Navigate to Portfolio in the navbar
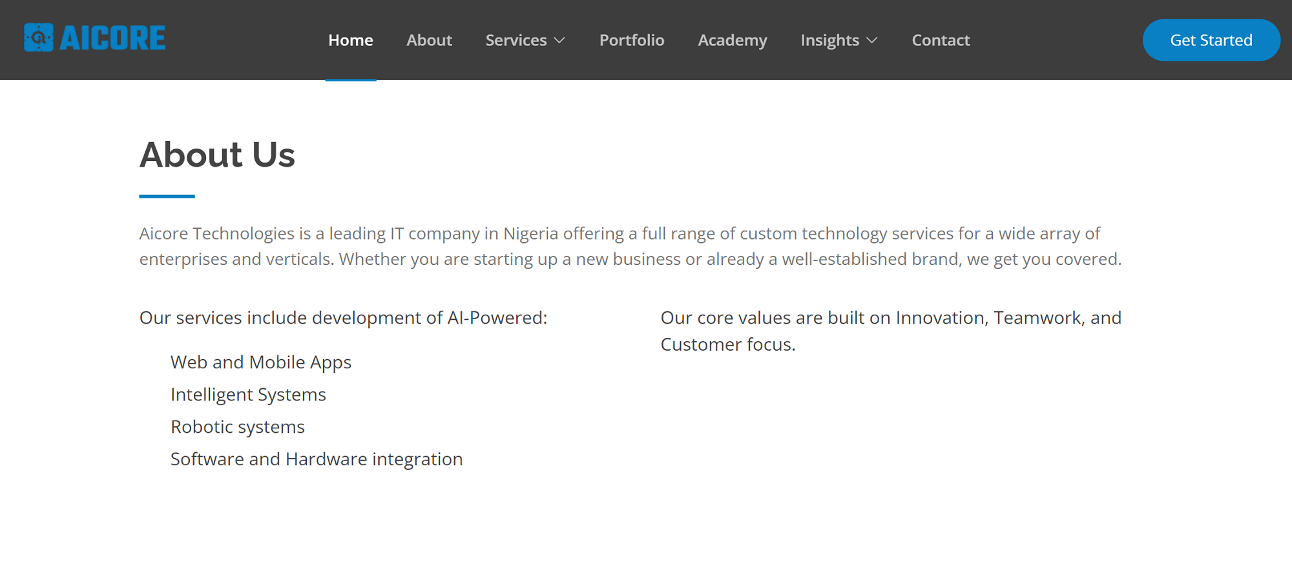This screenshot has height=584, width=1292. (x=631, y=40)
